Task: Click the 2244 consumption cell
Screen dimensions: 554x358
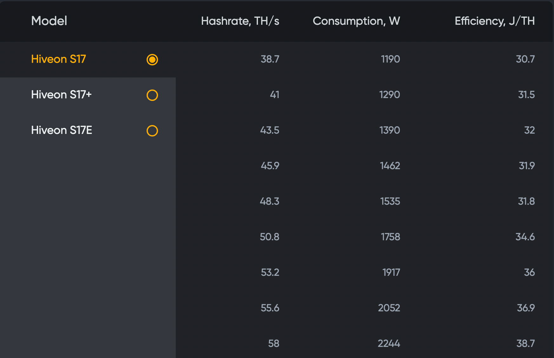Action: (389, 343)
